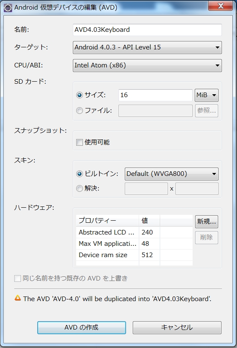
Task: Open the ターゲット Android 4.0.3 dropdown
Action: [x=147, y=47]
